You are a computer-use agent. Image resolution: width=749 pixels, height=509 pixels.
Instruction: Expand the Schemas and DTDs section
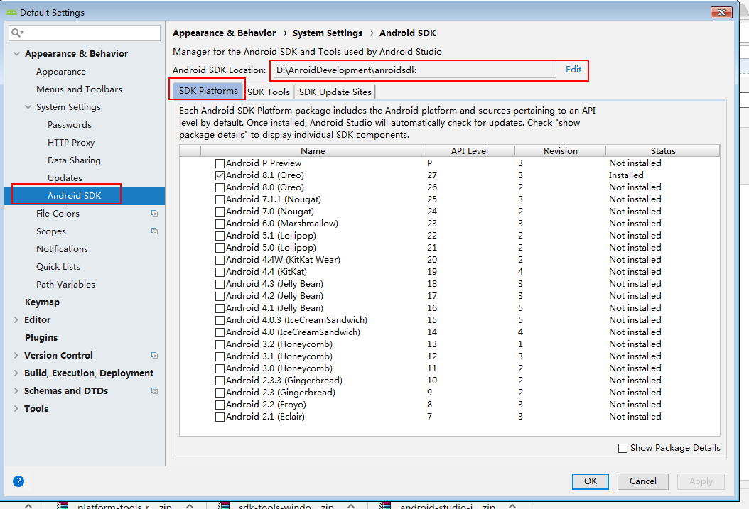16,390
